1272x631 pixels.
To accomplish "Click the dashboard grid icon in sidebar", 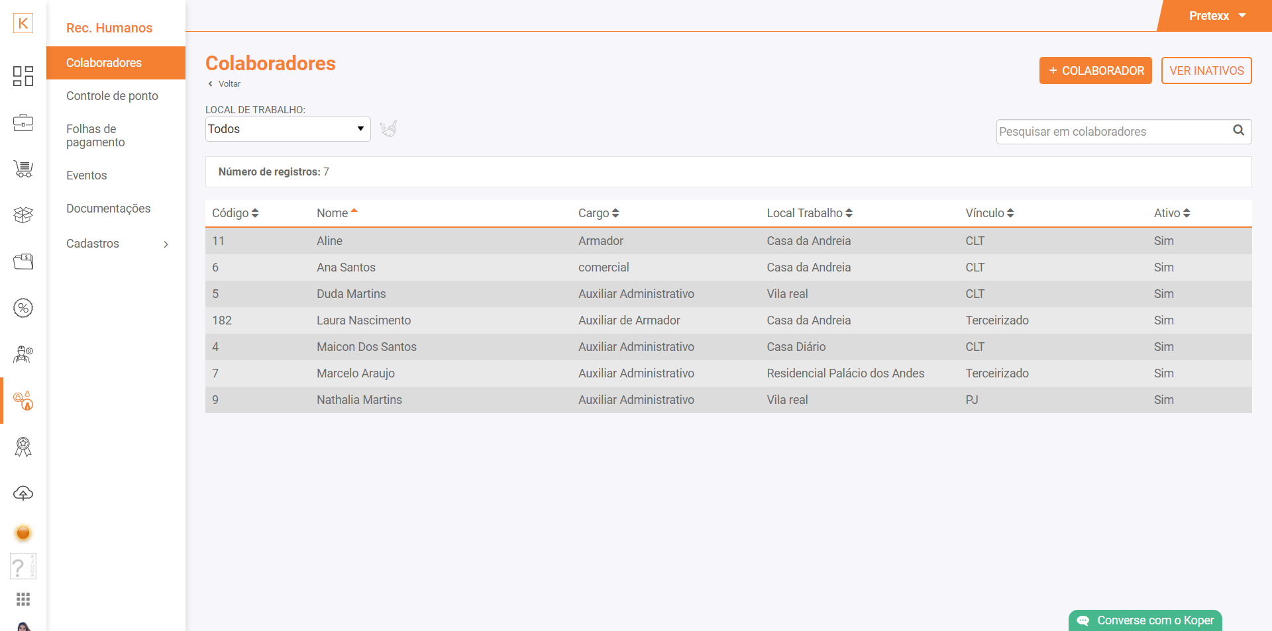I will click(23, 76).
